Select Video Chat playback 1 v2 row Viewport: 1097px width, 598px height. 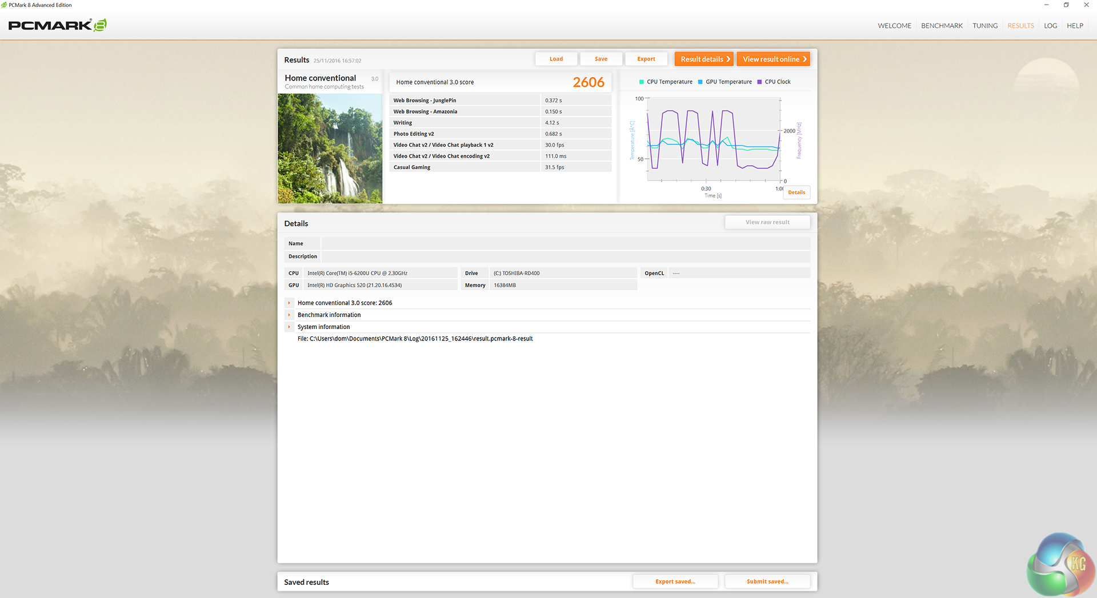click(x=501, y=145)
